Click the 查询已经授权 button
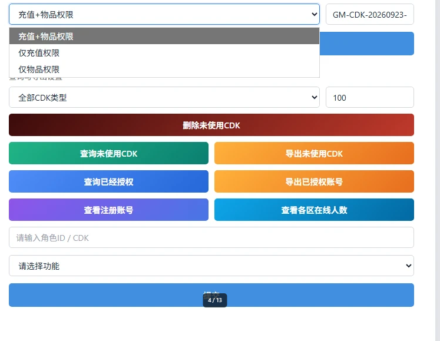Screen dimensions: 440x341 click(x=108, y=181)
